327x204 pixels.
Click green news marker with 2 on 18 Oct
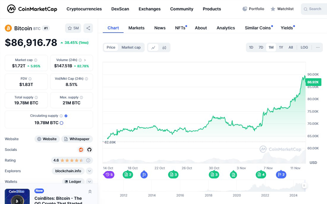pos(128,175)
